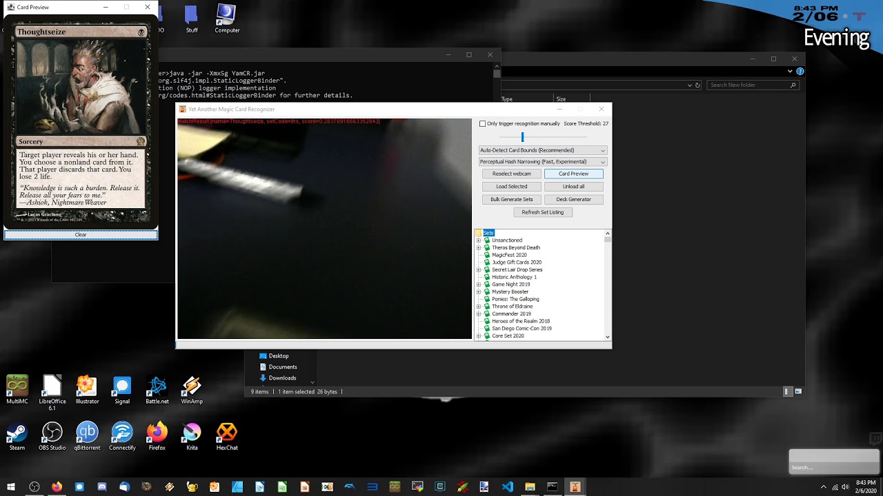Screen dimensions: 883x496
Task: Open the Windows Start menu
Action: coord(11,487)
